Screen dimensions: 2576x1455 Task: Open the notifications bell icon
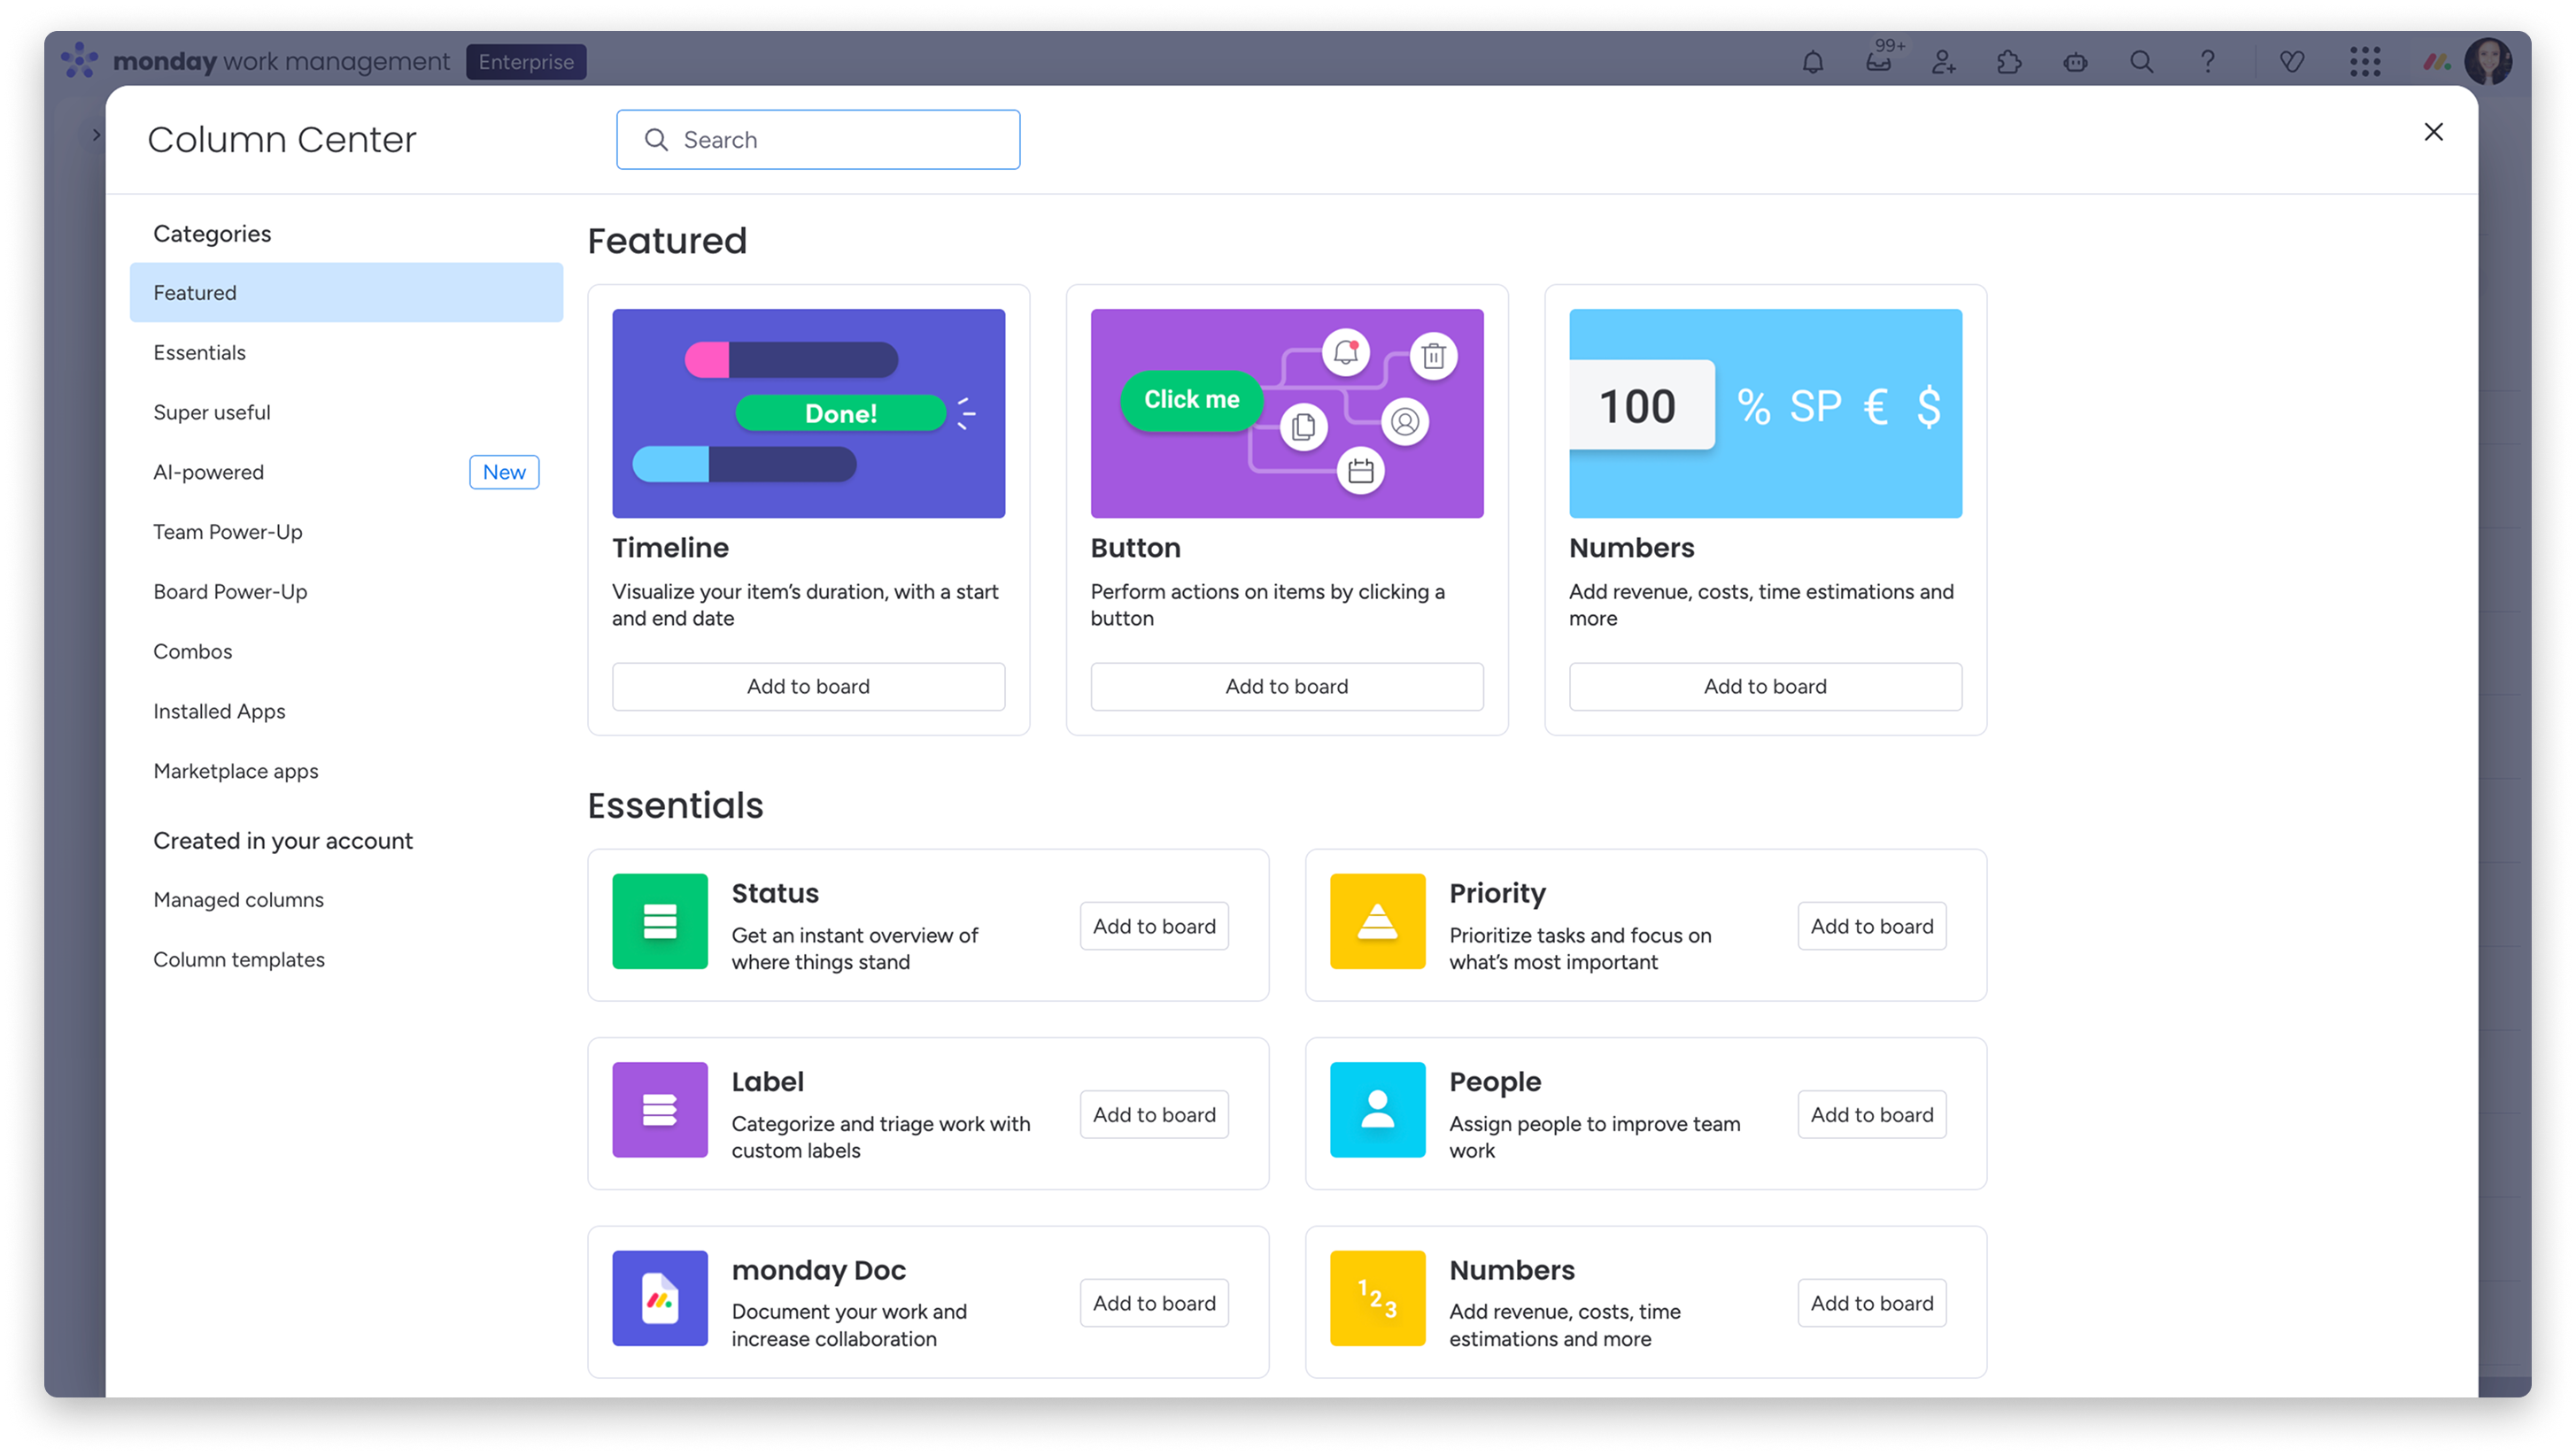[1813, 62]
